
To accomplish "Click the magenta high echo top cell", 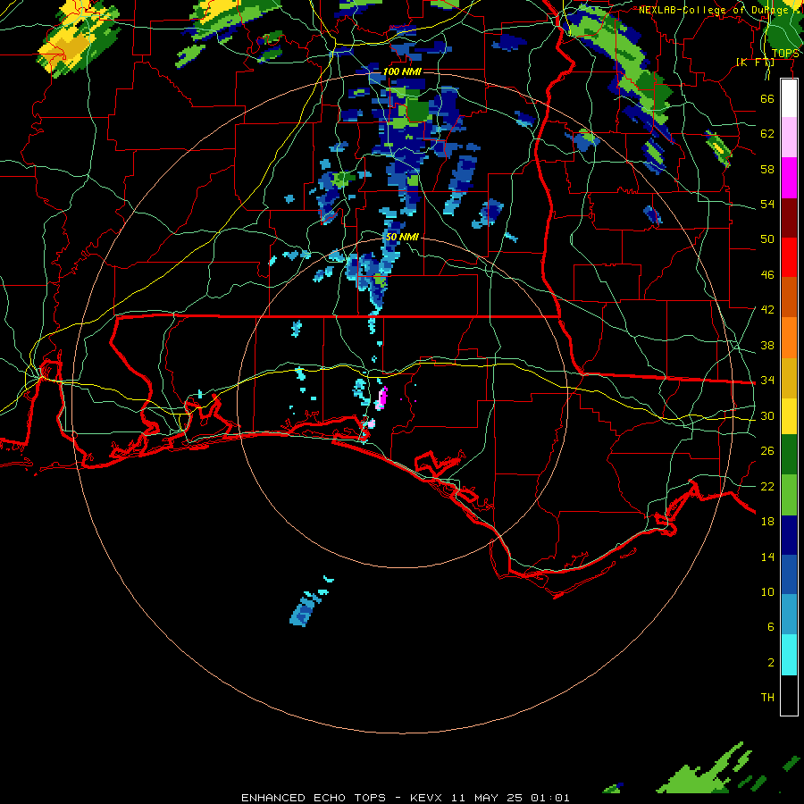I will tap(381, 398).
